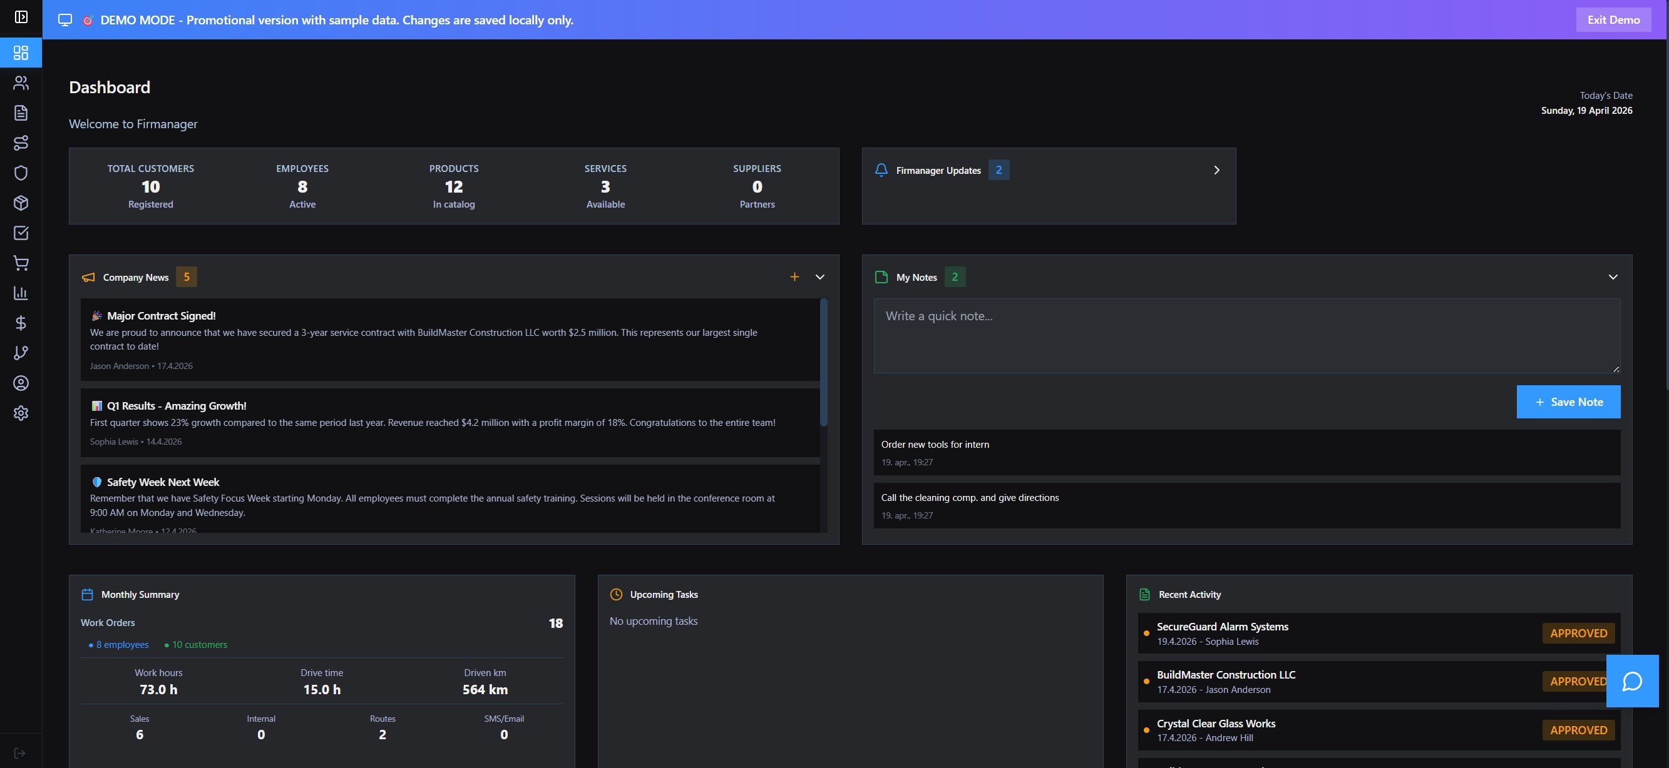Open the routes icon in sidebar
This screenshot has width=1669, height=768.
pyautogui.click(x=21, y=143)
